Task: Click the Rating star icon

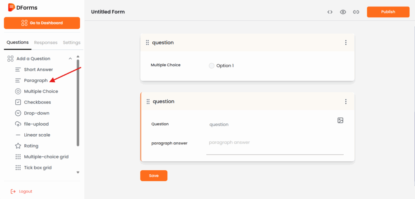Action: [18, 146]
